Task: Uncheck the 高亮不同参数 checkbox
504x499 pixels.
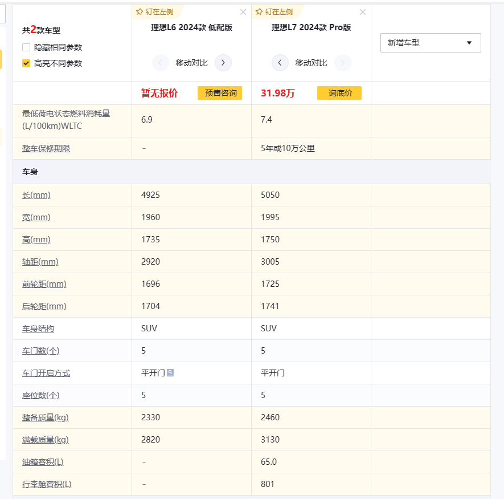Action: 26,63
